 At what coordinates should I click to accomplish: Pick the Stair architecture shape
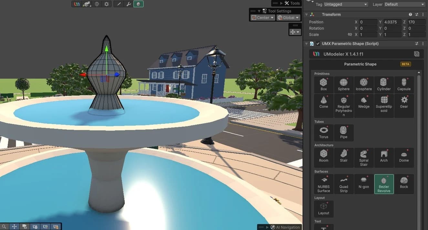(x=344, y=158)
